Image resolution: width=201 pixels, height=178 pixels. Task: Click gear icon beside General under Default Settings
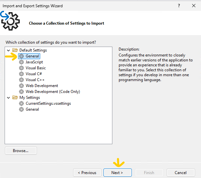point(21,56)
